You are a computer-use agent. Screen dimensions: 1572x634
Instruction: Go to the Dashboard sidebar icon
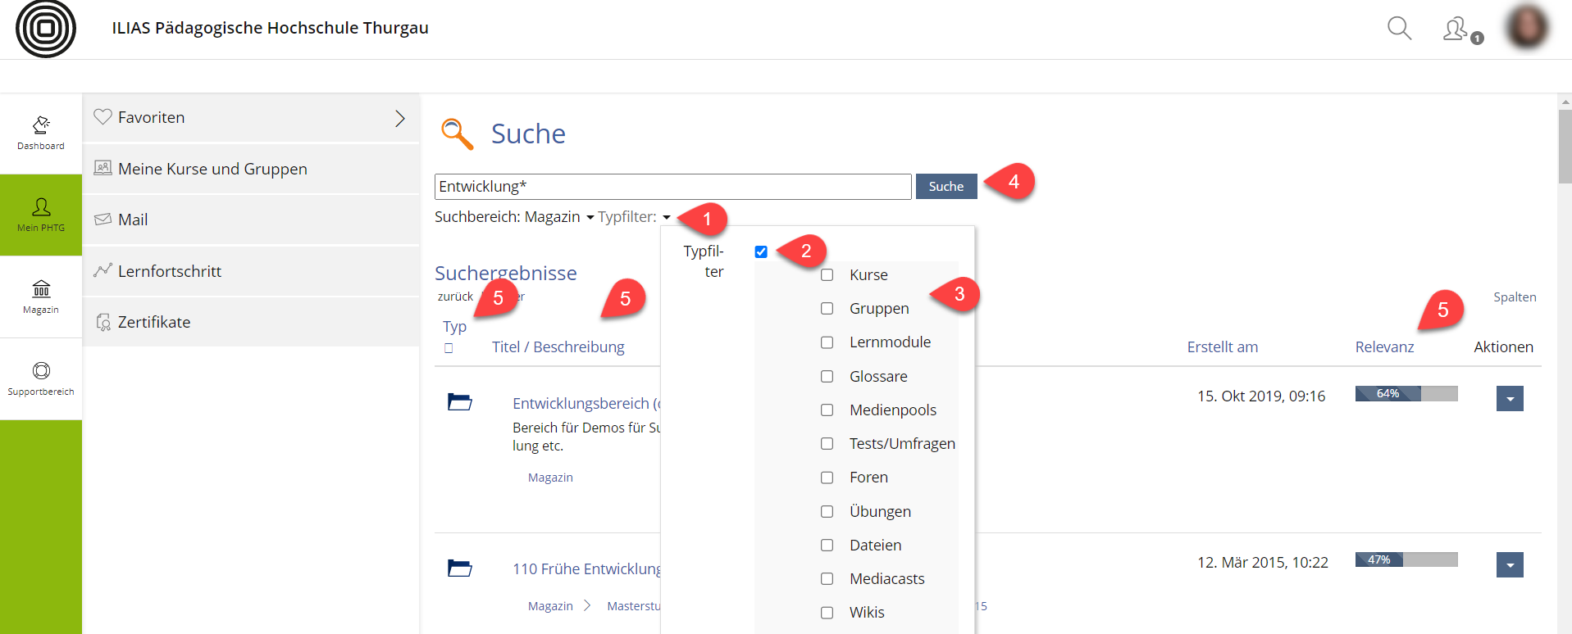click(41, 133)
